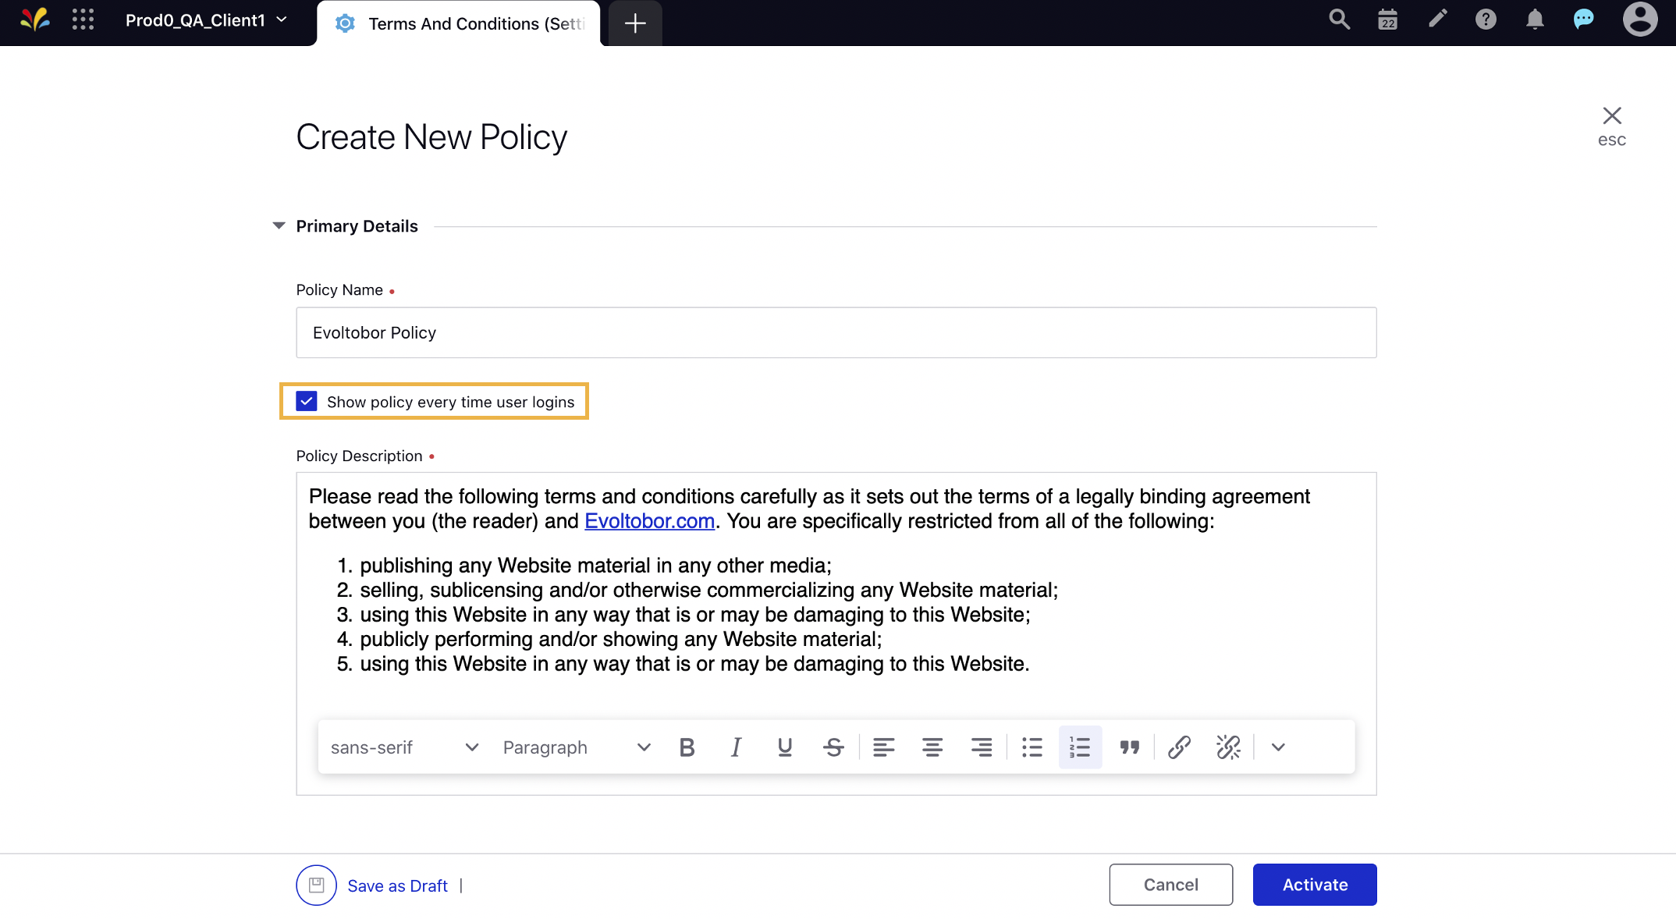The image size is (1676, 919).
Task: Open the Paragraph style dropdown
Action: pyautogui.click(x=576, y=747)
